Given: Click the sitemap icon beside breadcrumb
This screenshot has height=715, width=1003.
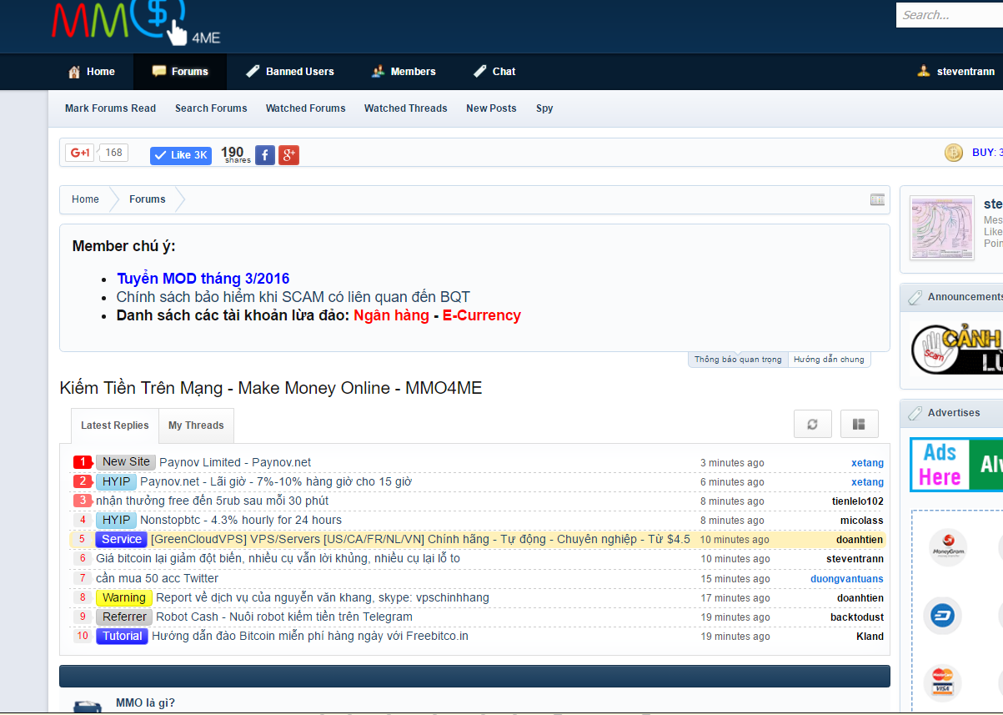Looking at the screenshot, I should [x=877, y=199].
